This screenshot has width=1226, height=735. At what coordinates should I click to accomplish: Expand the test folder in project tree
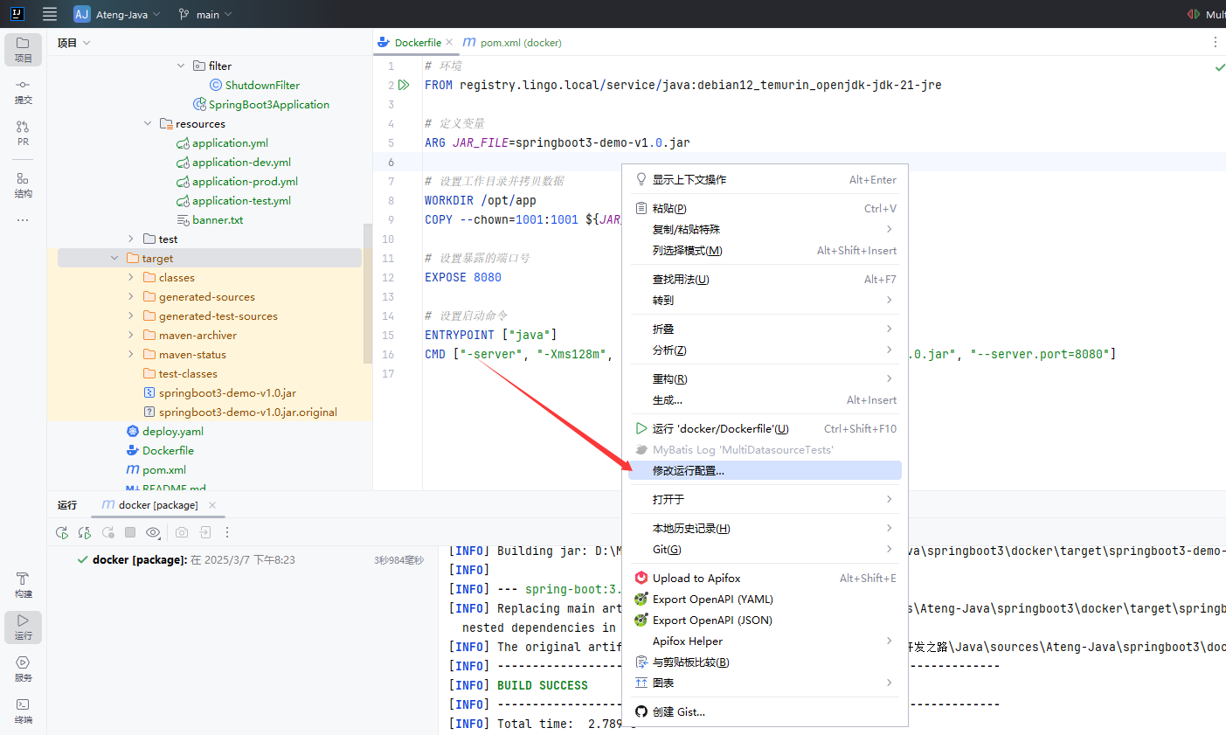pyautogui.click(x=131, y=239)
